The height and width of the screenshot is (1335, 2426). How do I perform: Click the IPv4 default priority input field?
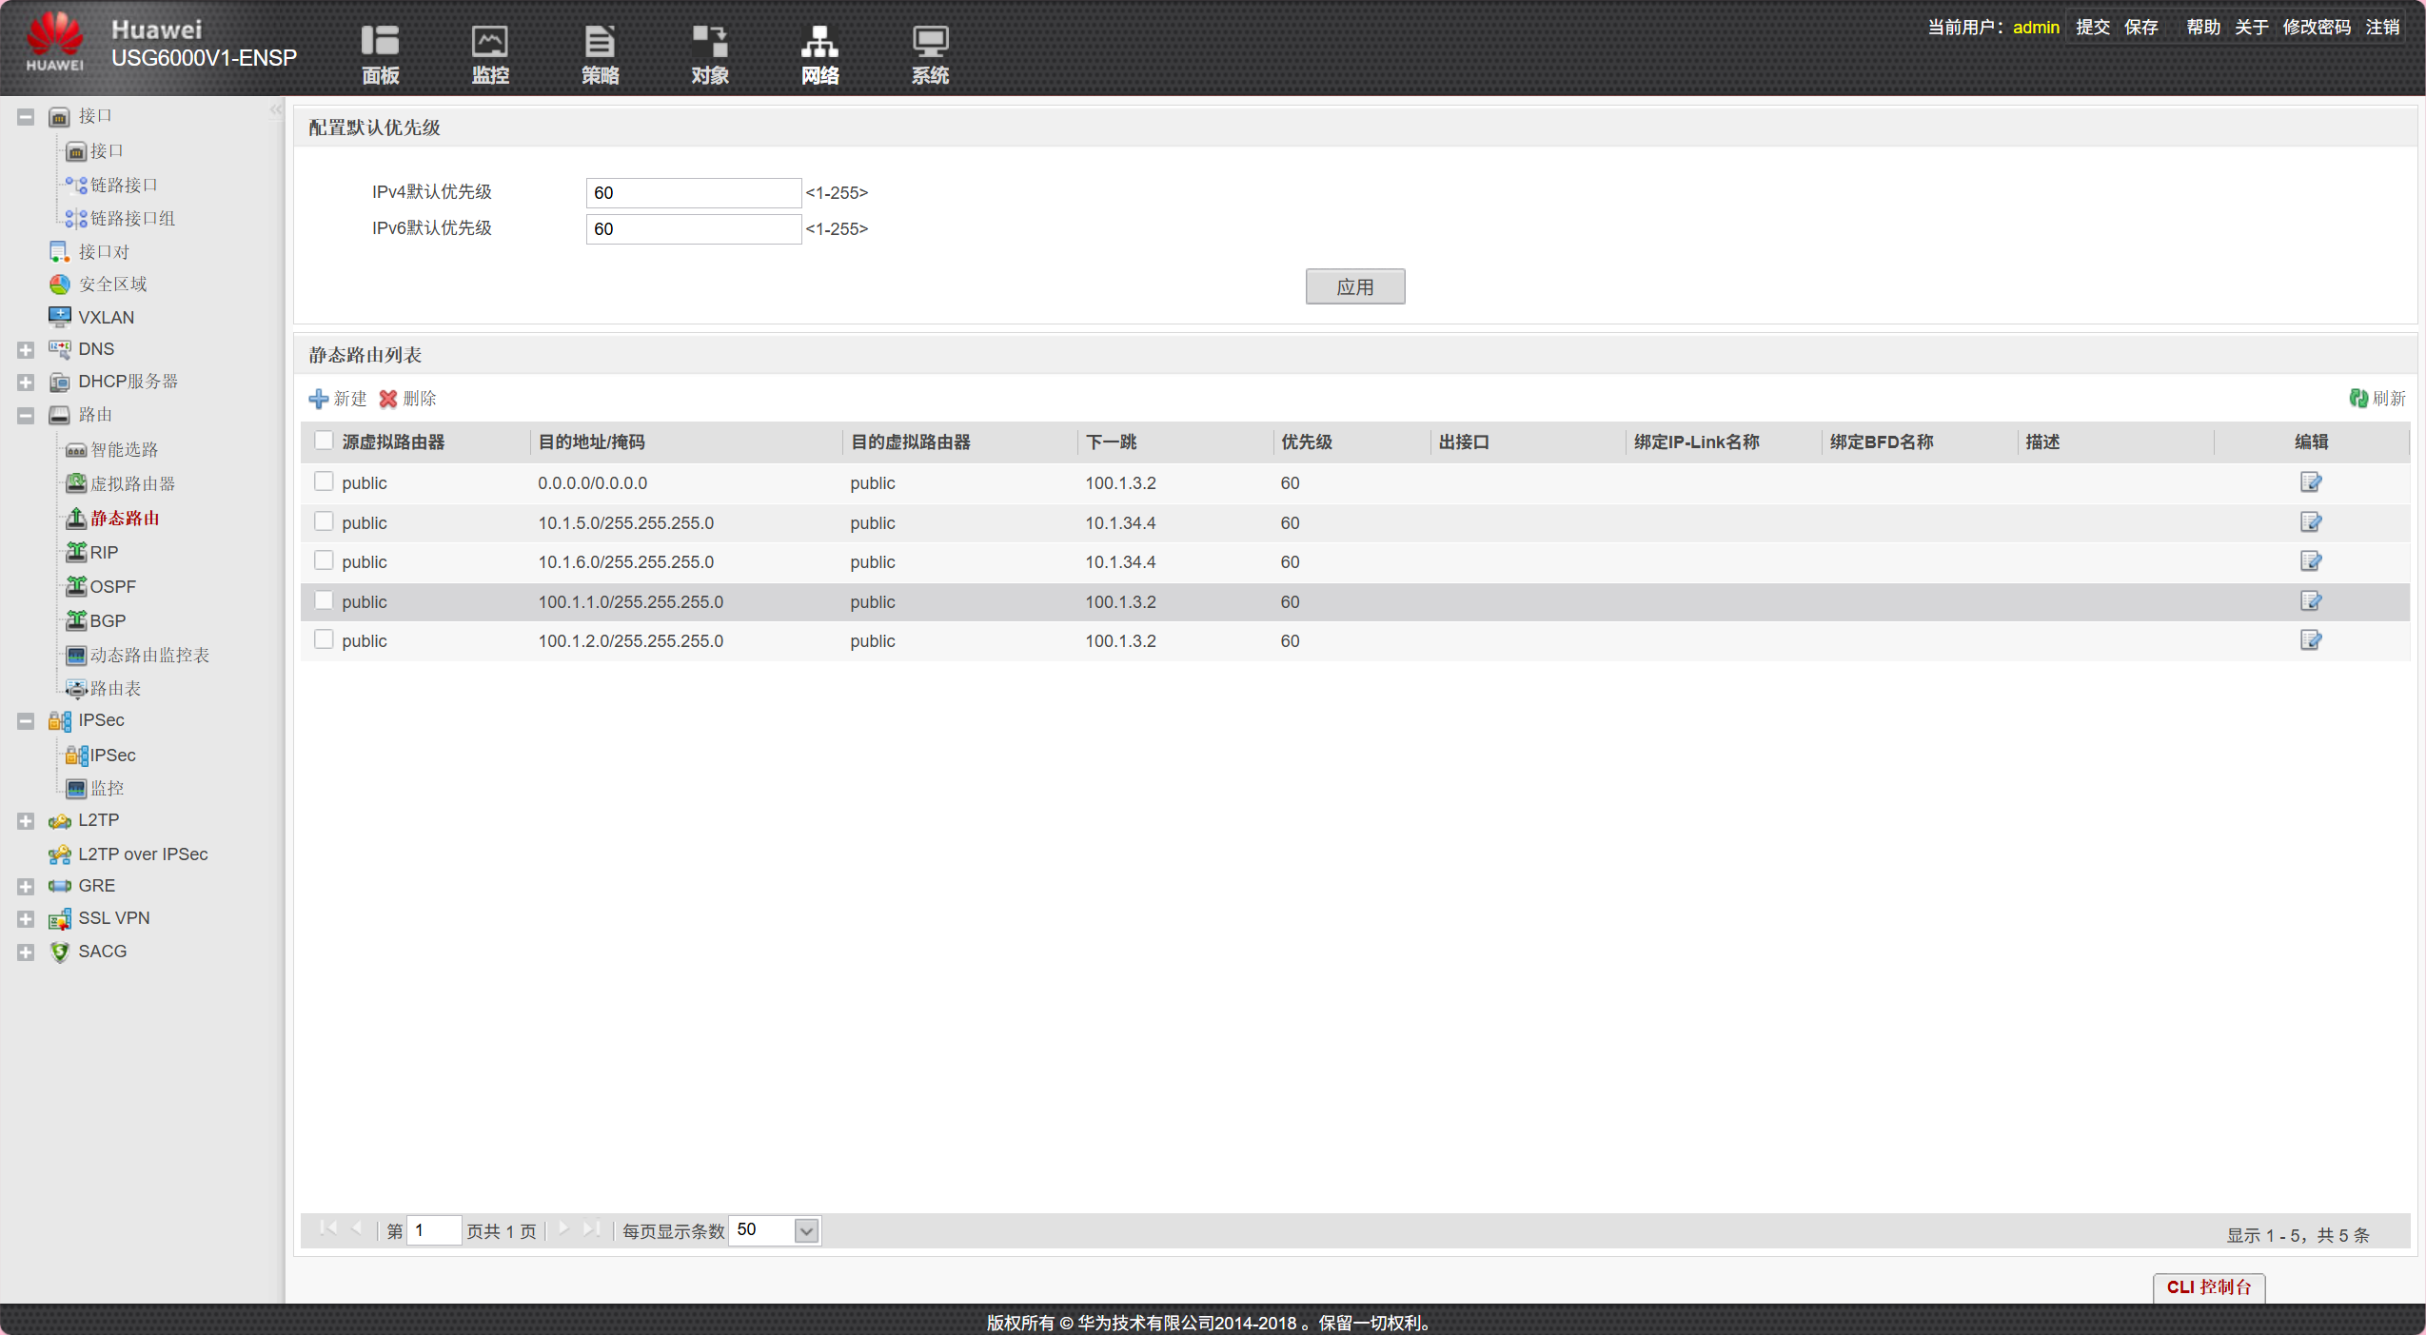tap(693, 192)
